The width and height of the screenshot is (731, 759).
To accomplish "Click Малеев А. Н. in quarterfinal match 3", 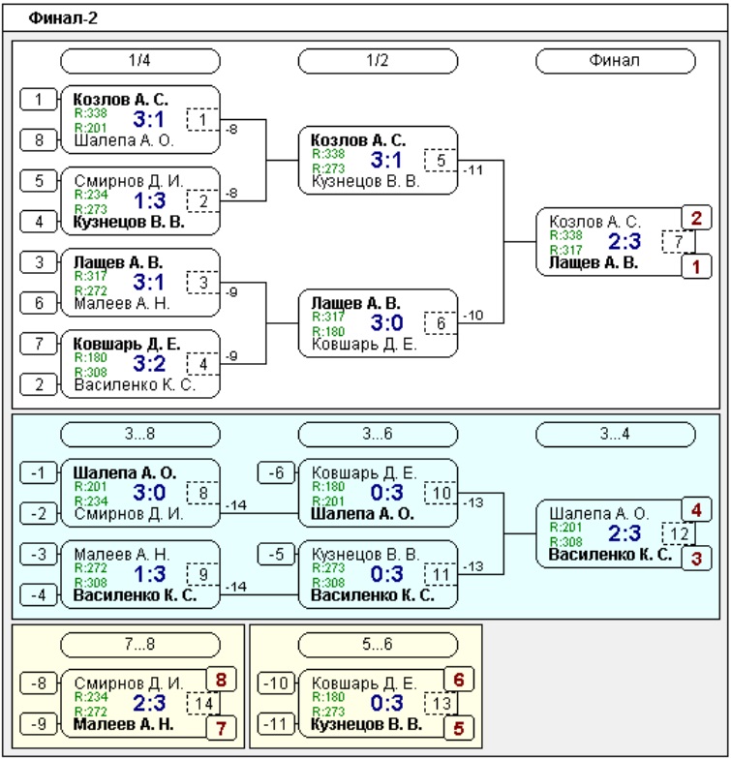I will [122, 303].
